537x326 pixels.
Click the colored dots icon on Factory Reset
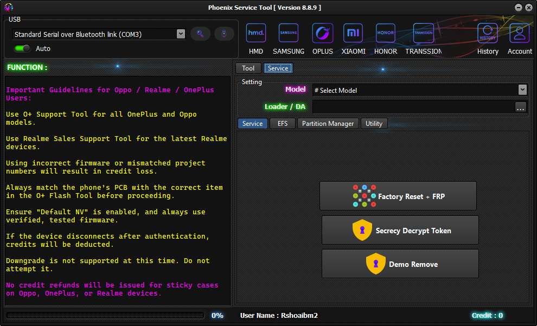(365, 196)
